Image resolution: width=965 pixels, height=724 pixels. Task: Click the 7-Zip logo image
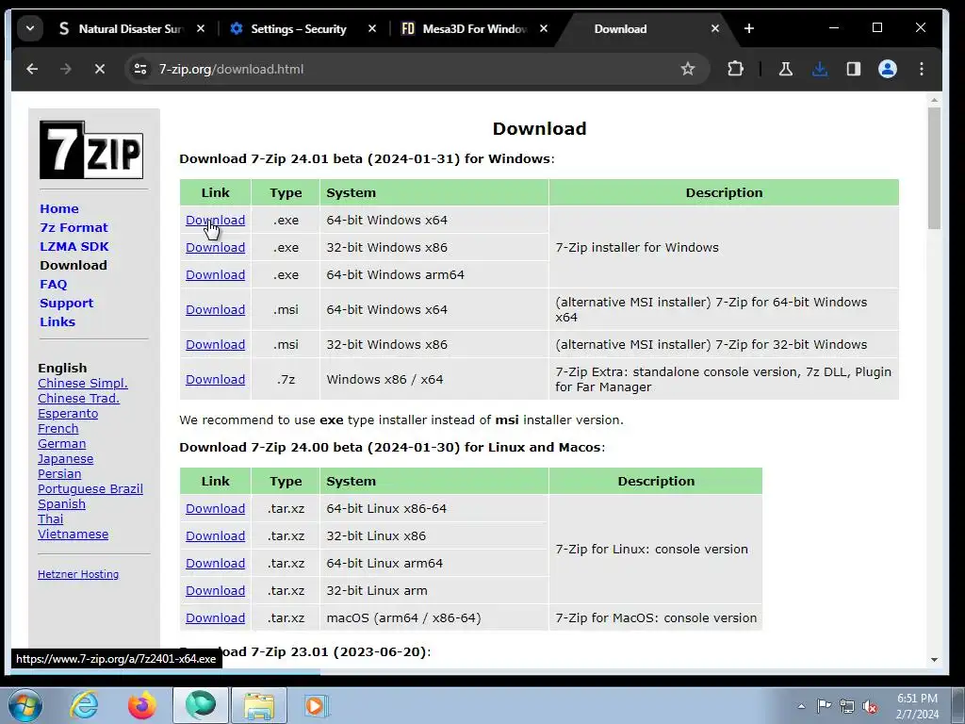pos(91,150)
